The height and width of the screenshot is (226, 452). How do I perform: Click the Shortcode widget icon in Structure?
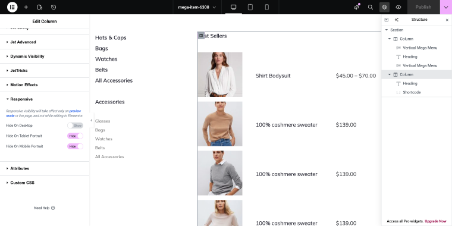coord(398,93)
